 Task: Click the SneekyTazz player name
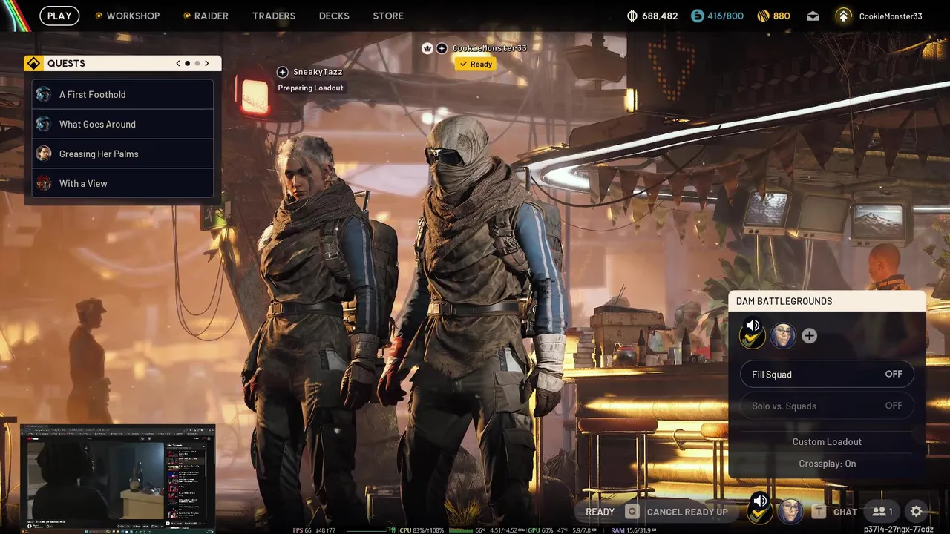coord(318,72)
